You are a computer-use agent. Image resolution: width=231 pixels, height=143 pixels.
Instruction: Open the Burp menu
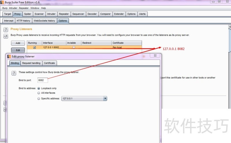pyautogui.click(x=5, y=8)
